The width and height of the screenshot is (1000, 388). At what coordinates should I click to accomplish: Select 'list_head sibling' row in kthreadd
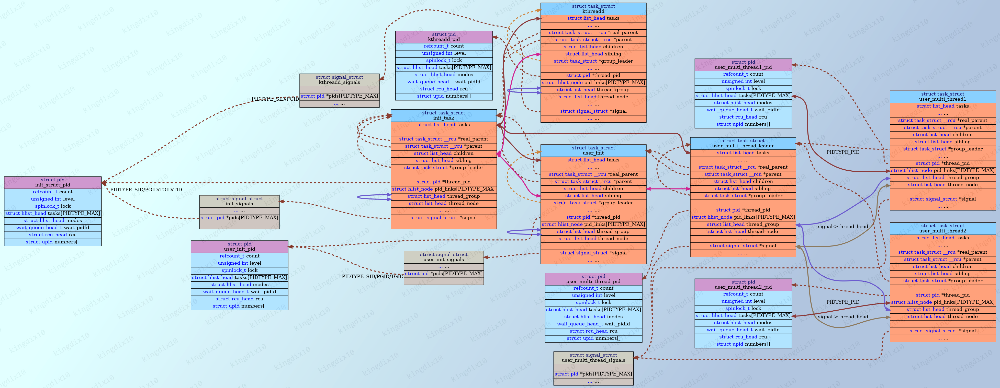coord(593,54)
